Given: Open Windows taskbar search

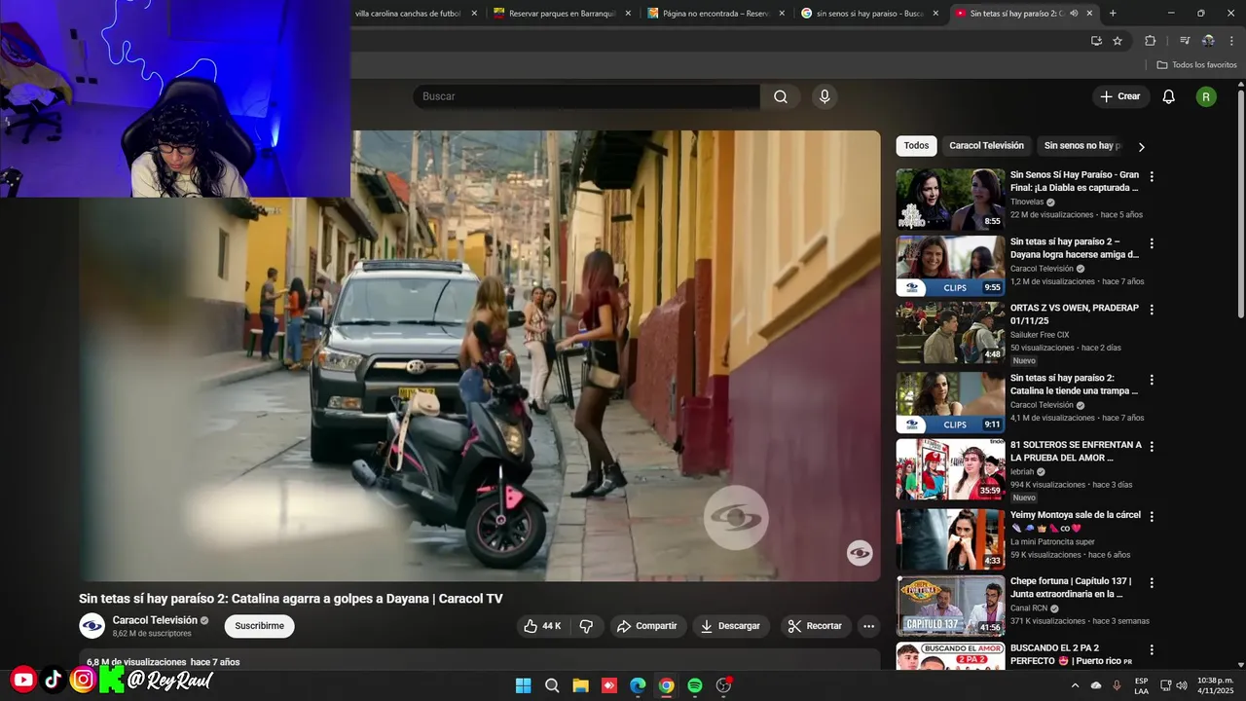Looking at the screenshot, I should click(x=552, y=685).
